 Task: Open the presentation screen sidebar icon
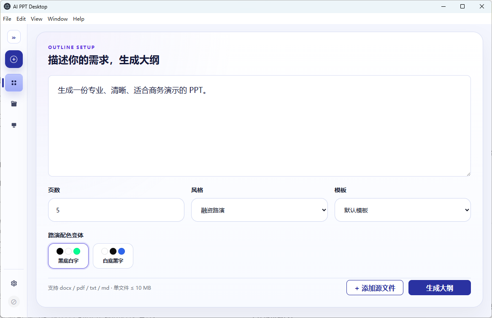(x=14, y=125)
